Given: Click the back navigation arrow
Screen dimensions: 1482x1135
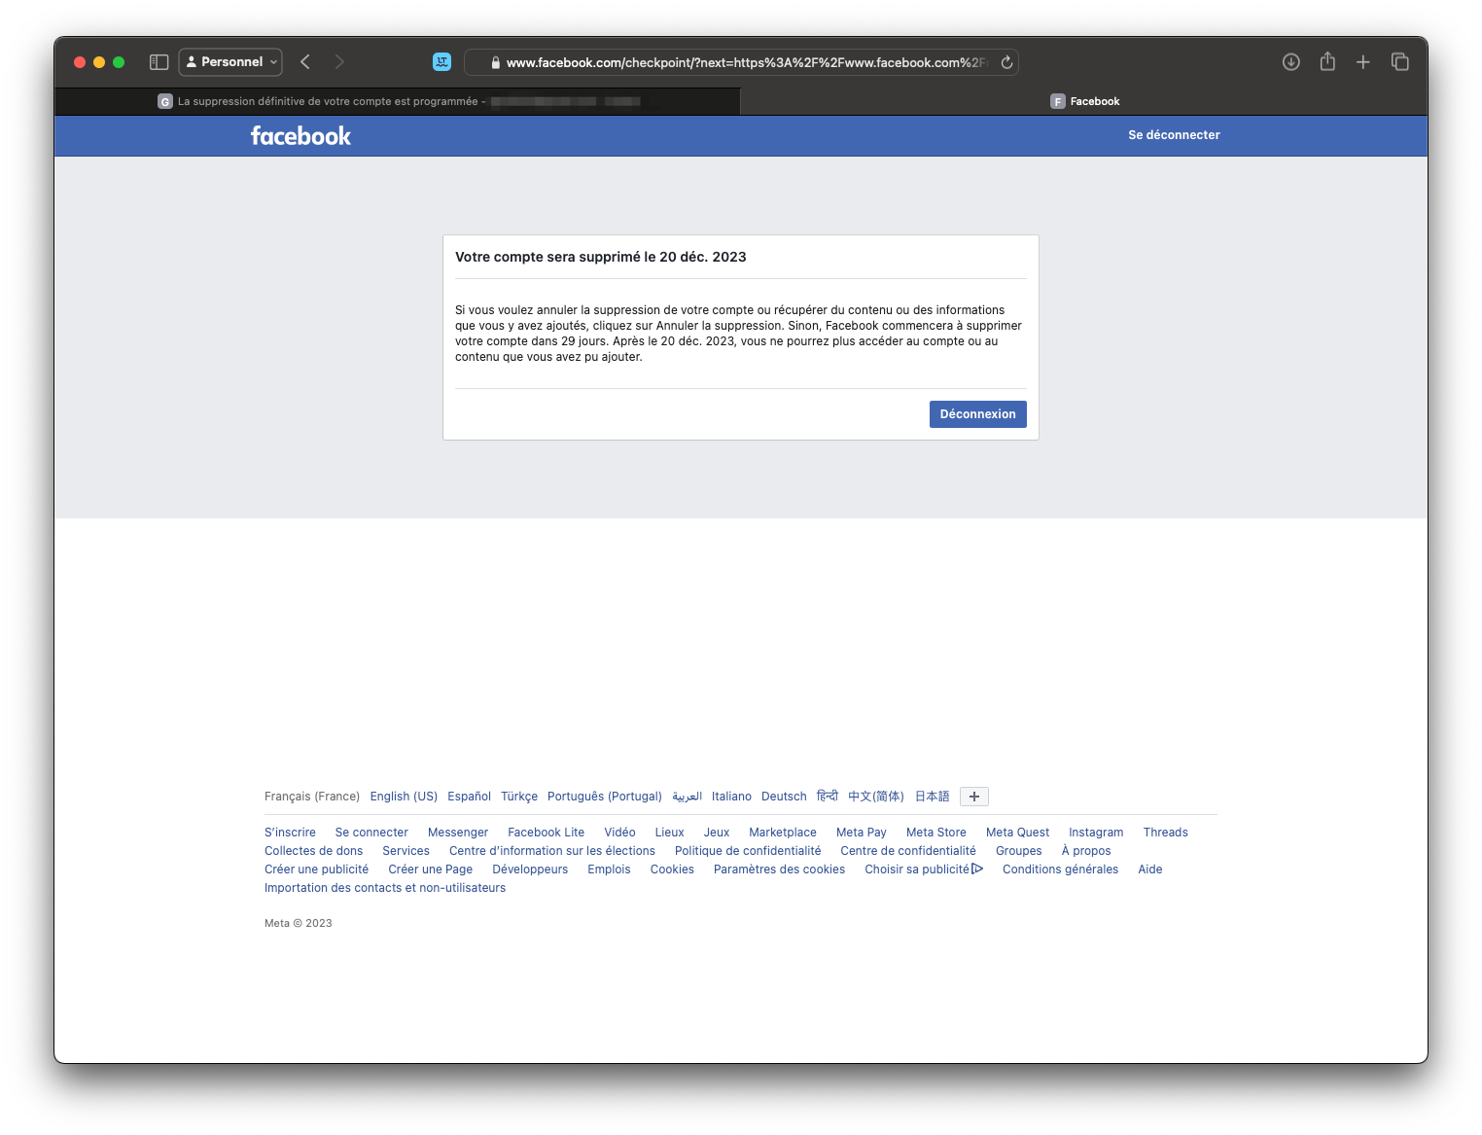Looking at the screenshot, I should click(x=305, y=62).
